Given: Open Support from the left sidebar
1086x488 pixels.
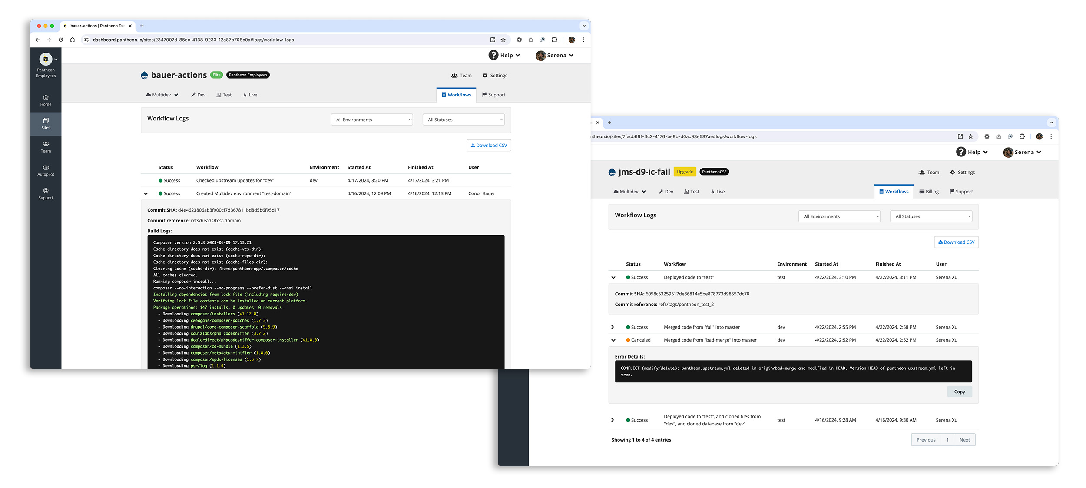Looking at the screenshot, I should pyautogui.click(x=46, y=193).
